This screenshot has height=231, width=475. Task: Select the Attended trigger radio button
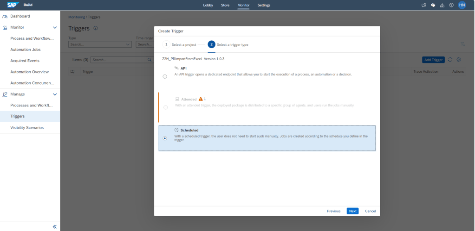165,107
